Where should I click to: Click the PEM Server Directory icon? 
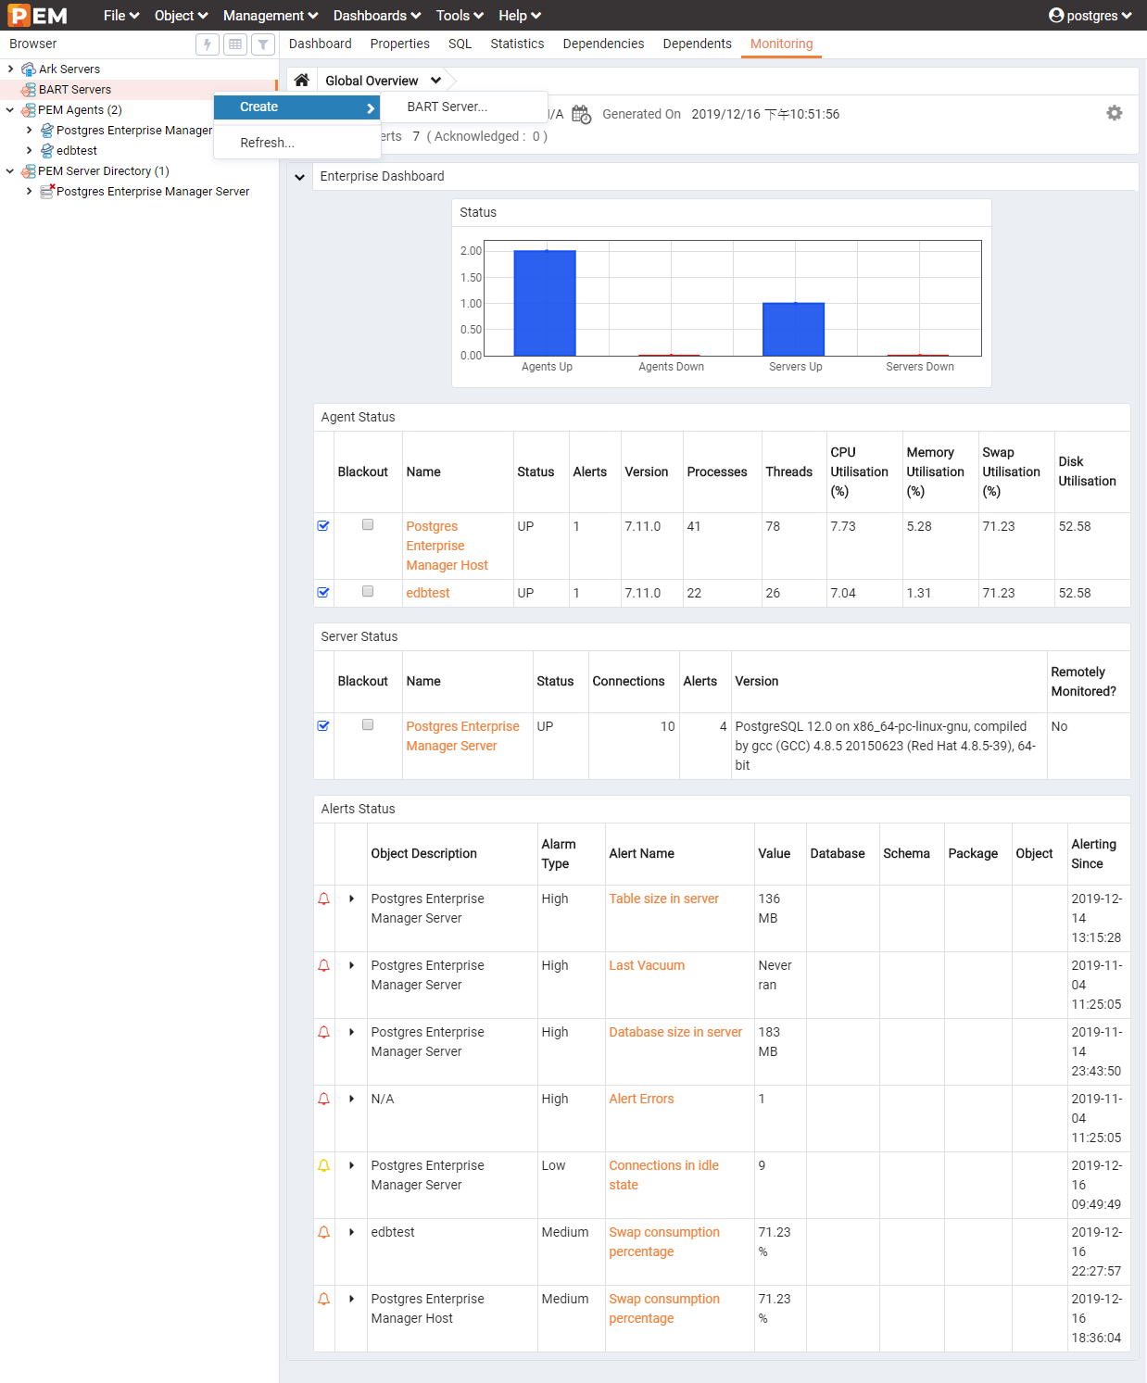tap(29, 171)
